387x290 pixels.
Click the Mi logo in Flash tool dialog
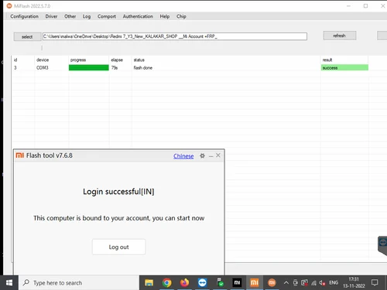tap(20, 155)
